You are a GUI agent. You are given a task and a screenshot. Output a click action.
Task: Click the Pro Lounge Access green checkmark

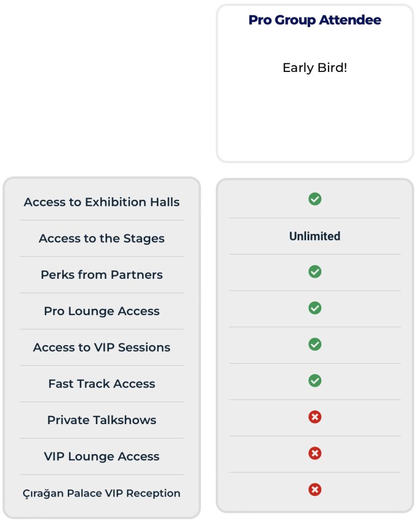(x=315, y=308)
